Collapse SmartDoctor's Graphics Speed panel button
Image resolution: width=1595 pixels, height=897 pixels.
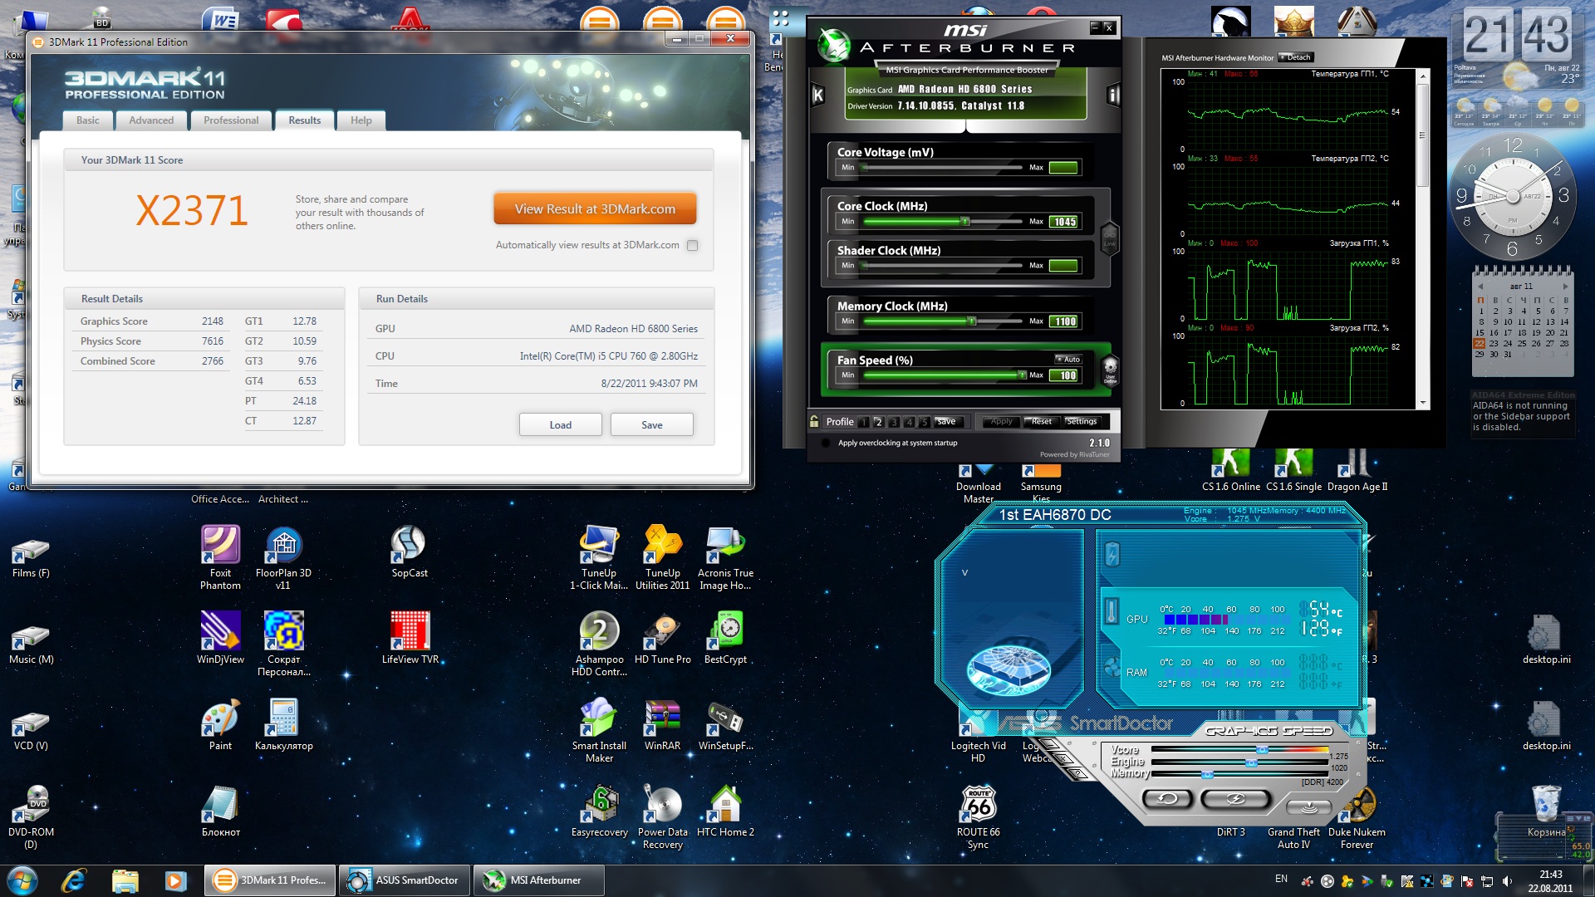tap(1309, 806)
